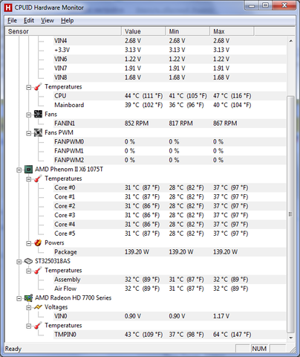Collapse the Phenom core Temperatures node
The image size is (300, 357).
[29, 179]
